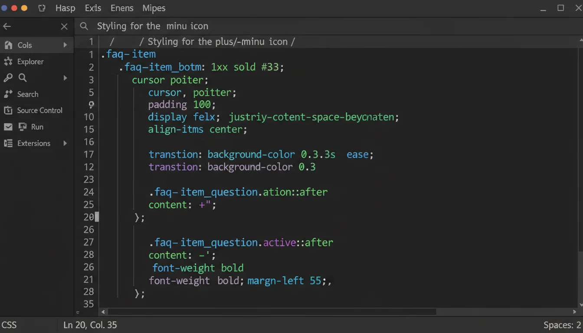Click the magnifier icon next to the key
583x333 pixels.
[23, 78]
